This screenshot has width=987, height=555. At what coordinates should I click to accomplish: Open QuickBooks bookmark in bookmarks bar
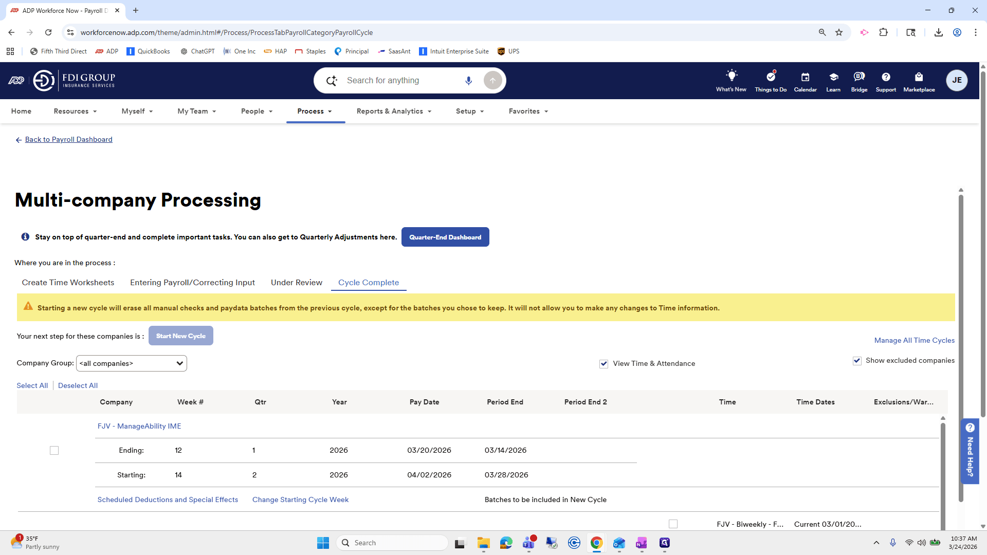[x=148, y=51]
